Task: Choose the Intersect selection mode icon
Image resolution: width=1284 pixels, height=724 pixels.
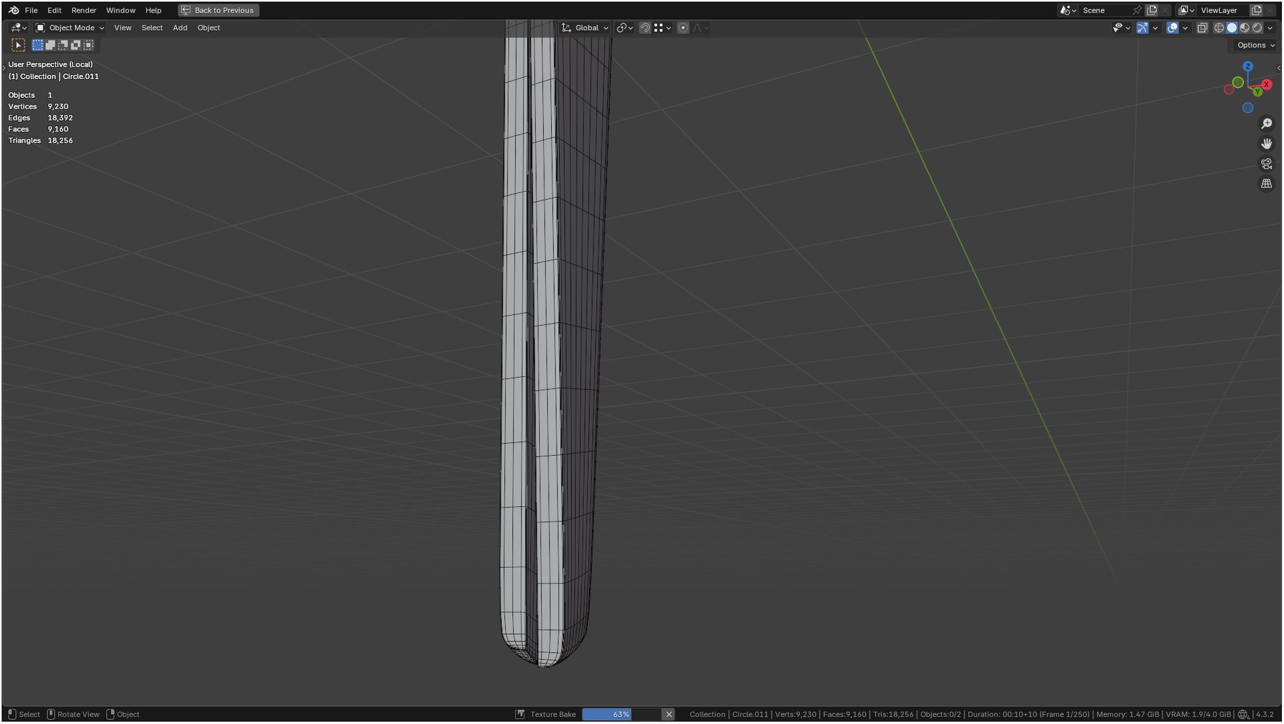Action: [x=89, y=45]
